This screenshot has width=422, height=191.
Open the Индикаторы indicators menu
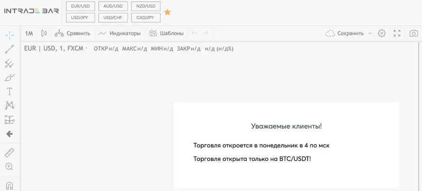point(119,33)
